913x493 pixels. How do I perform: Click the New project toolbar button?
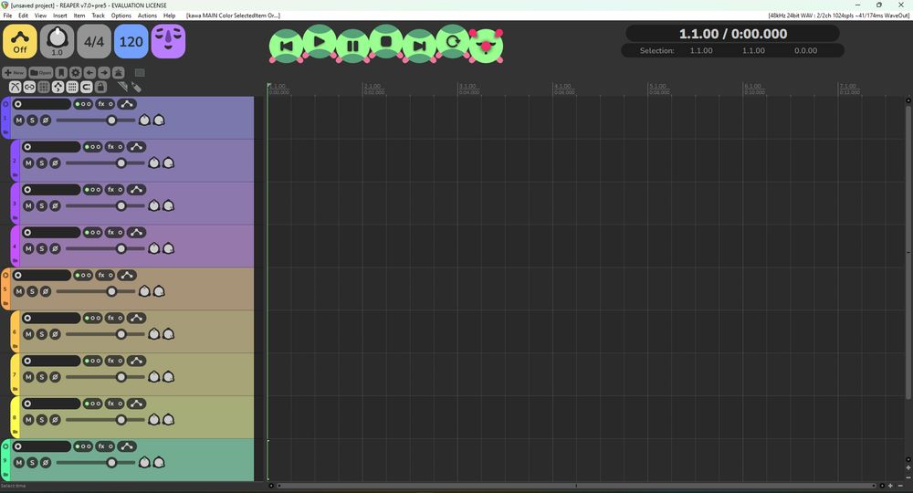[x=14, y=73]
